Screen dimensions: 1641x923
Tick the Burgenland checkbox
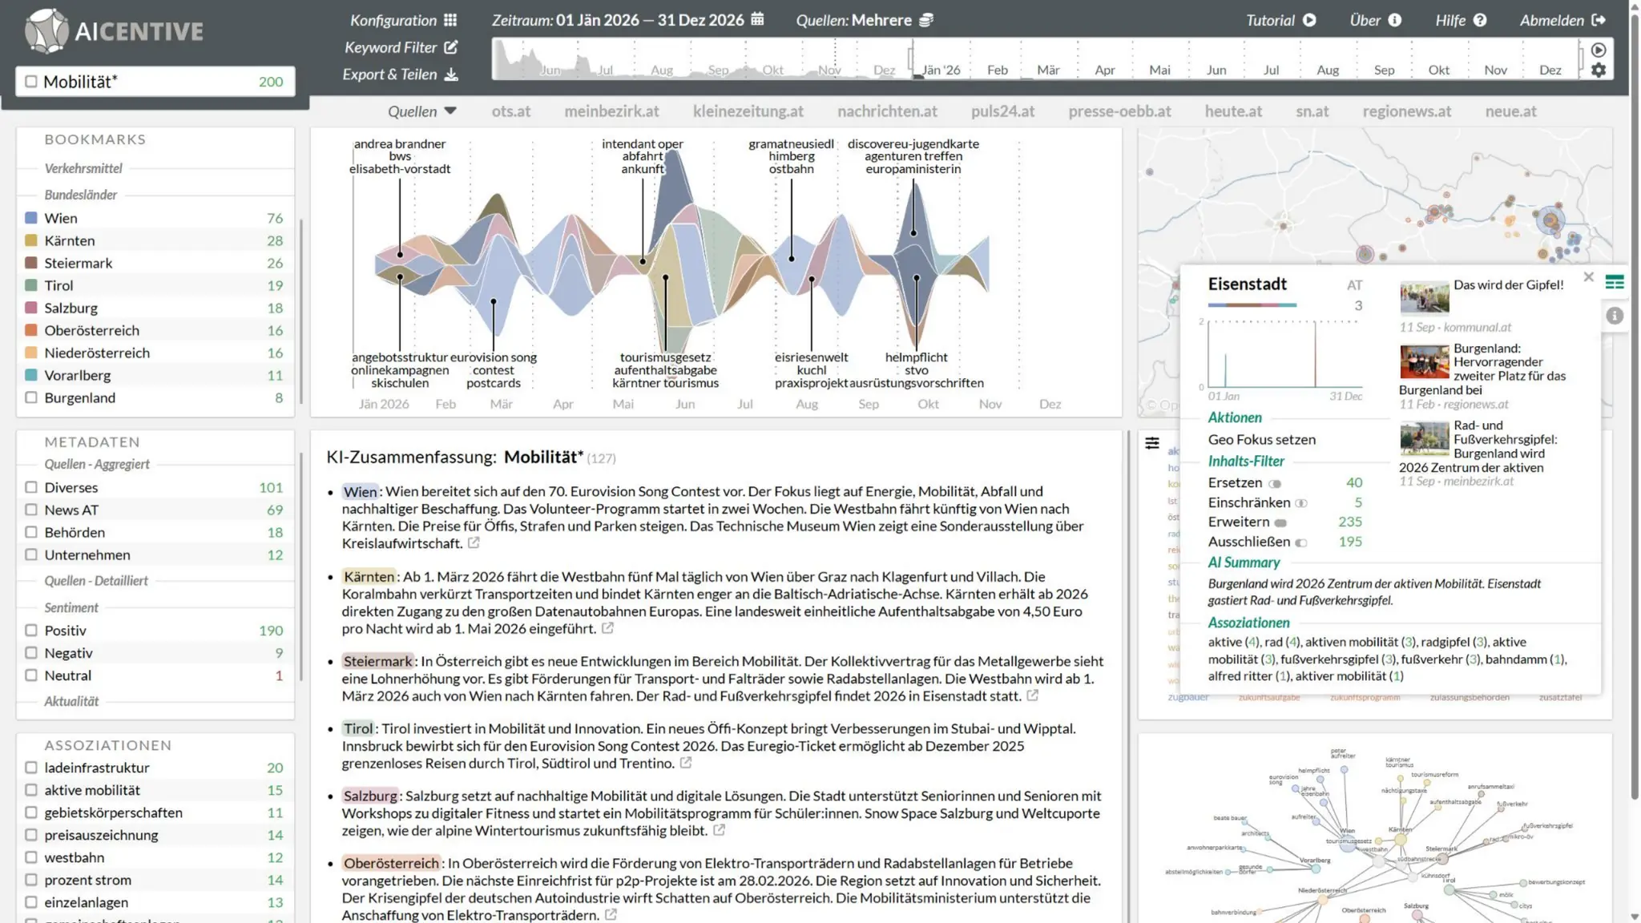31,397
